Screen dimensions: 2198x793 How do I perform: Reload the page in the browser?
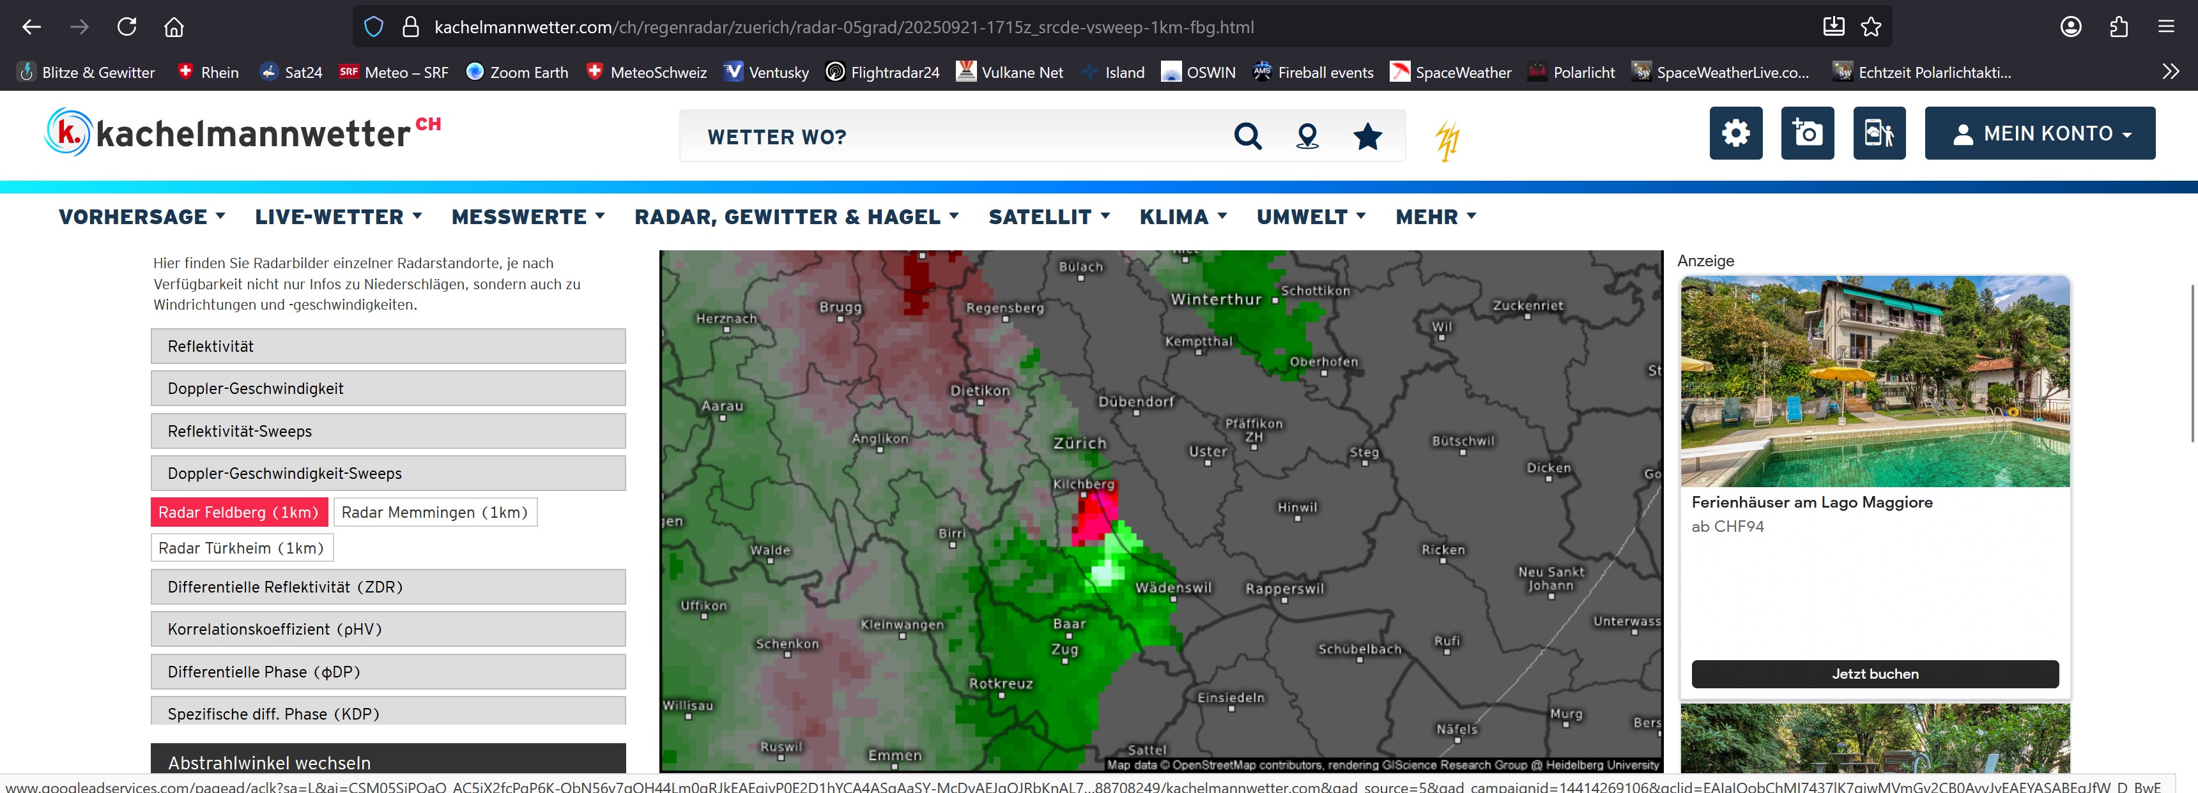coord(127,26)
